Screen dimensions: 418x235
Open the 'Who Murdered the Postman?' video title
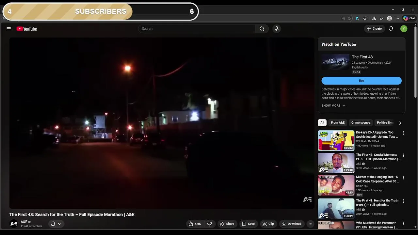pos(377,225)
